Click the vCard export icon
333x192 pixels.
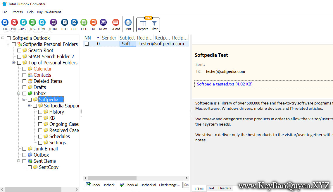point(116,22)
